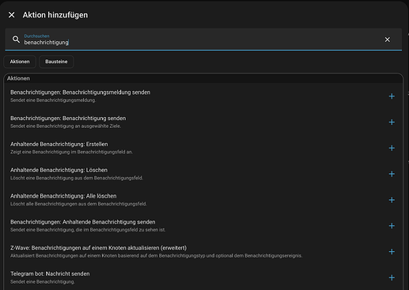Select 'Z-Wave: Benachrichtigungen auf einem Knoten aktualisieren'
The image size is (409, 290).
(x=203, y=252)
